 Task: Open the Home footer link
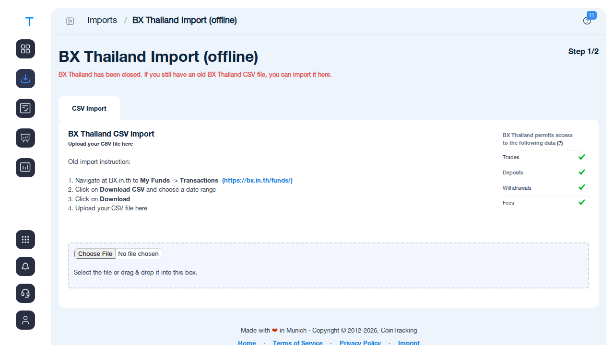coord(247,343)
